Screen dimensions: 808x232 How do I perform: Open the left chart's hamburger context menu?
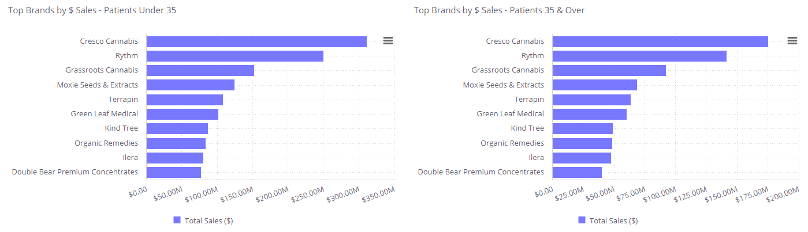[x=388, y=40]
